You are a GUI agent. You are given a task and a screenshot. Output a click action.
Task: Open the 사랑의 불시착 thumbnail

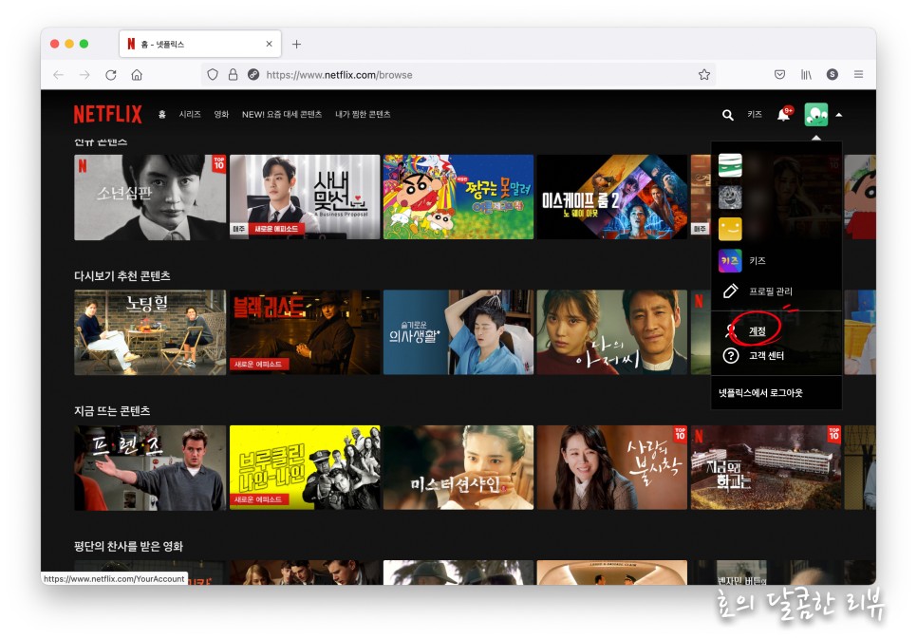coord(611,467)
